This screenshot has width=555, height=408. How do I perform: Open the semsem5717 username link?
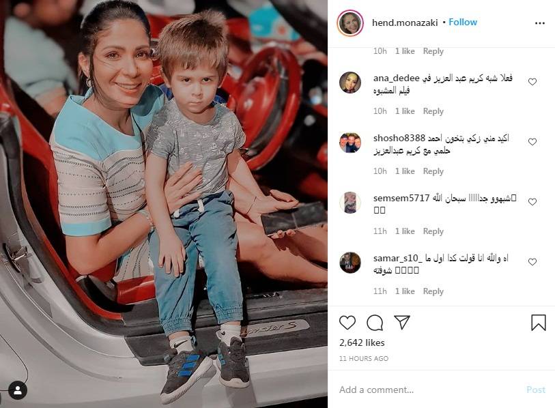(x=401, y=198)
